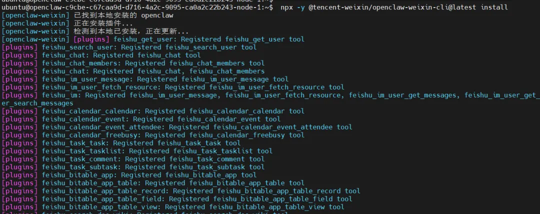Screen dimensions: 540x214
Task: Click the wrapped 'er_search_messages' text
Action: click(x=38, y=103)
